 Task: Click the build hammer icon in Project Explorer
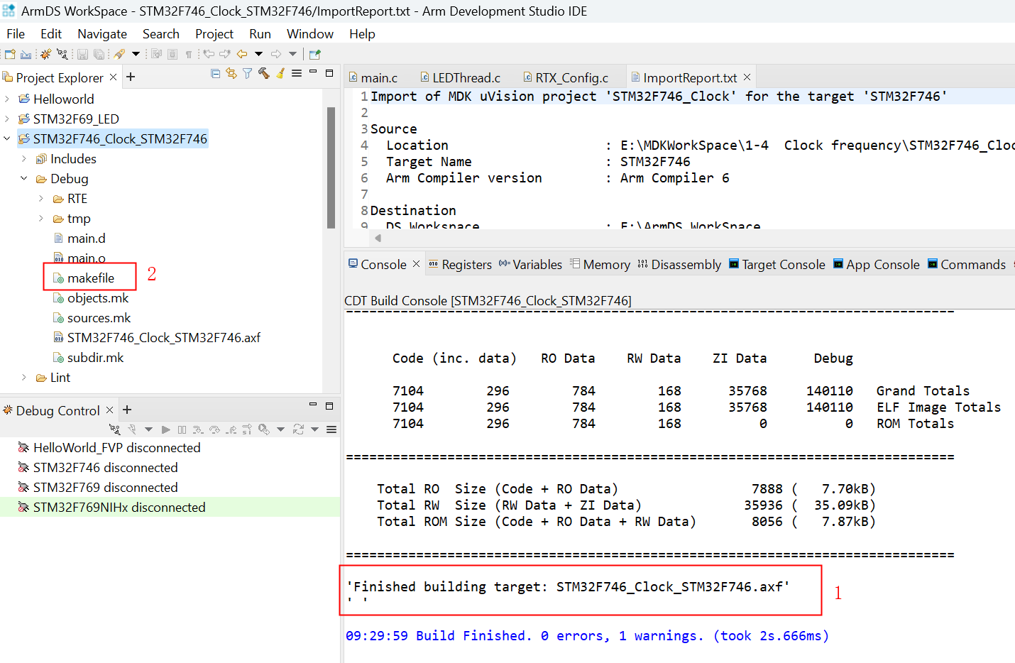tap(263, 73)
